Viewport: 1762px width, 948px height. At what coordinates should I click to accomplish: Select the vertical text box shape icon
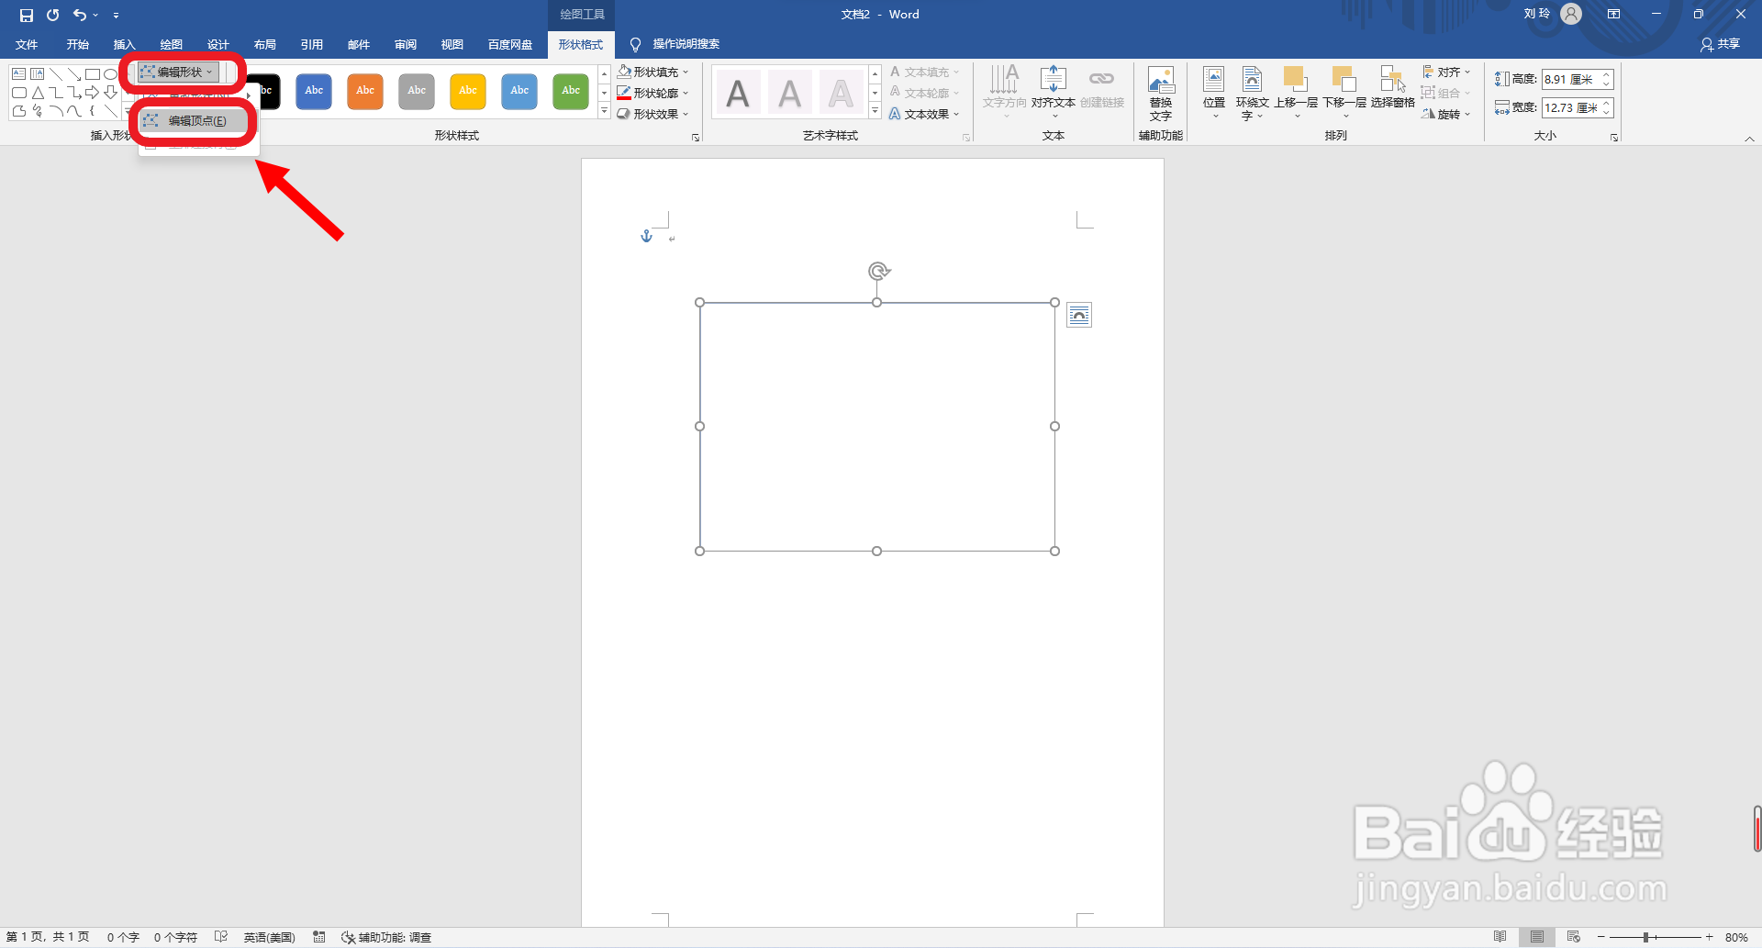(x=37, y=73)
